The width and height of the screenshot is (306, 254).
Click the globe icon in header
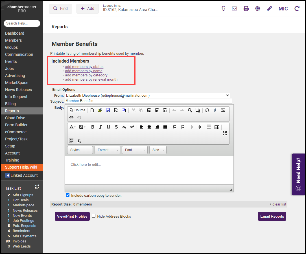(258, 8)
